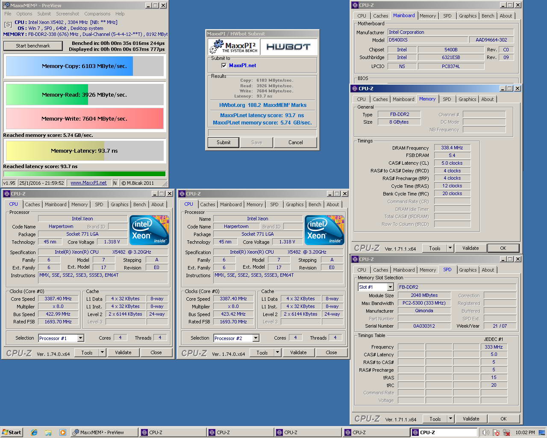This screenshot has width=547, height=438.
Task: Open the Options menu in MaxxMEM²
Action: tap(24, 14)
